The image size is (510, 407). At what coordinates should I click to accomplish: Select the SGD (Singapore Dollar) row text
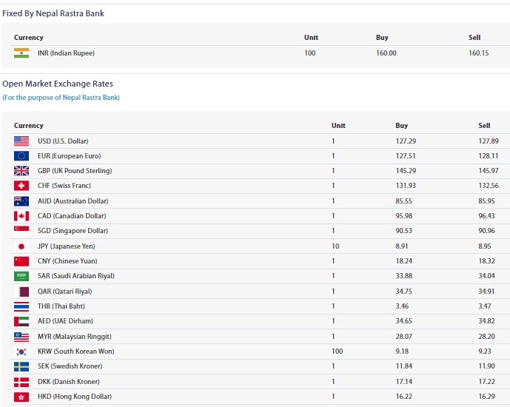pyautogui.click(x=73, y=231)
